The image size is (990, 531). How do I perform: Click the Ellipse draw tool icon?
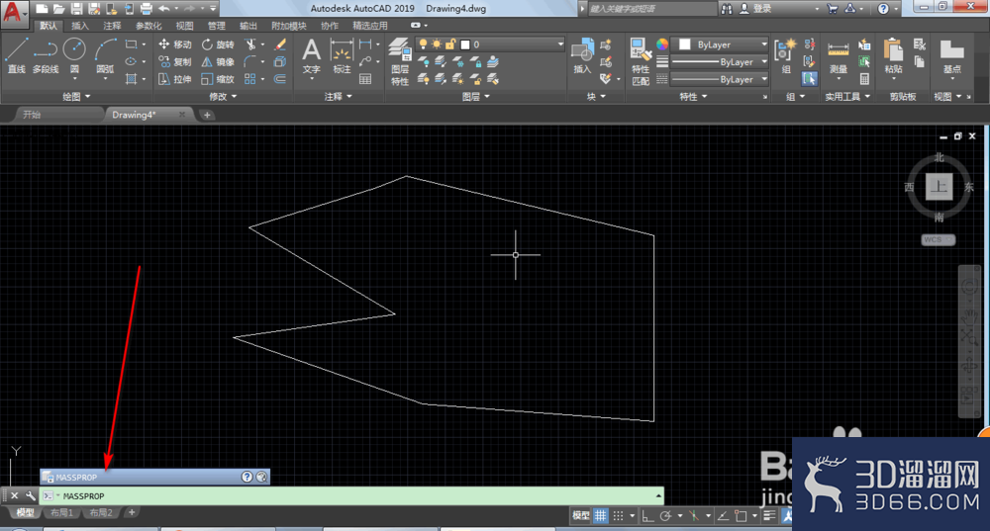(x=132, y=62)
